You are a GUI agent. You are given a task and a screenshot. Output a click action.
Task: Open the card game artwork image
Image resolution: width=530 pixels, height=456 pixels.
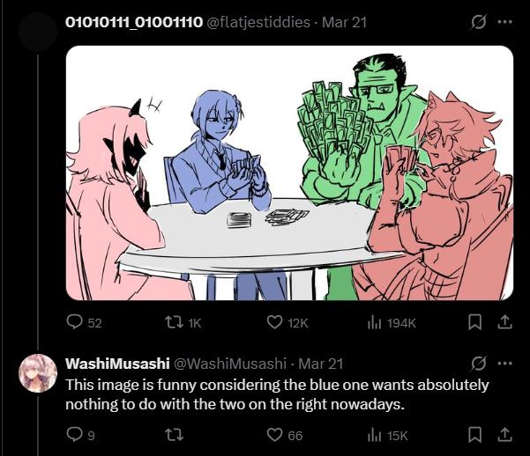point(289,173)
